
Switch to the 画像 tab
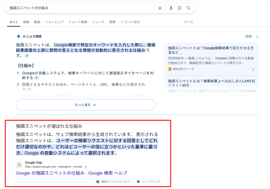click(x=26, y=22)
